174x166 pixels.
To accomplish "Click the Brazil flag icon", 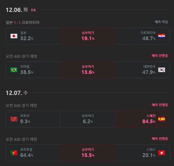I will (x=14, y=70).
